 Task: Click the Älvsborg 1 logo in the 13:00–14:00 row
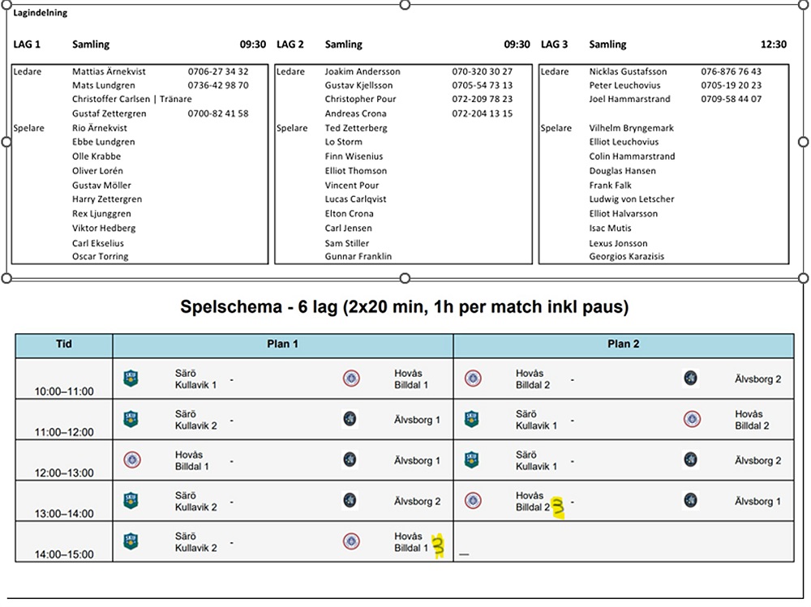click(x=690, y=500)
